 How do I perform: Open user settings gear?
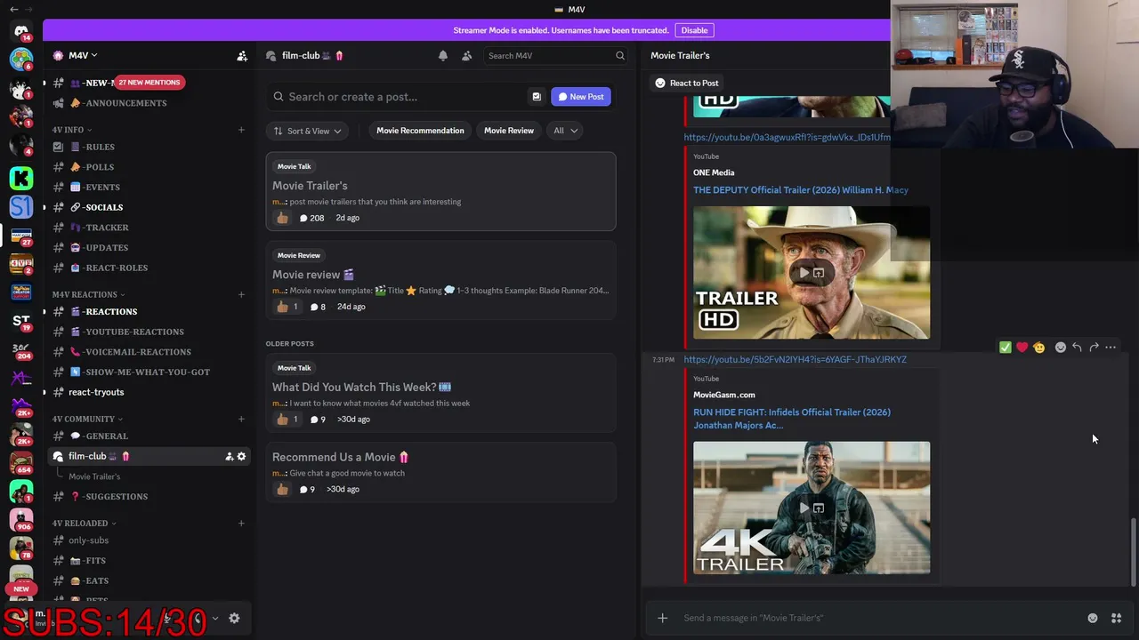[234, 618]
